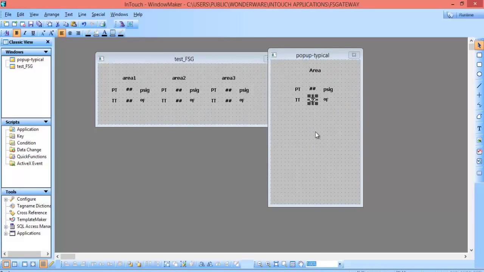Select the Polyline tool

(479, 105)
